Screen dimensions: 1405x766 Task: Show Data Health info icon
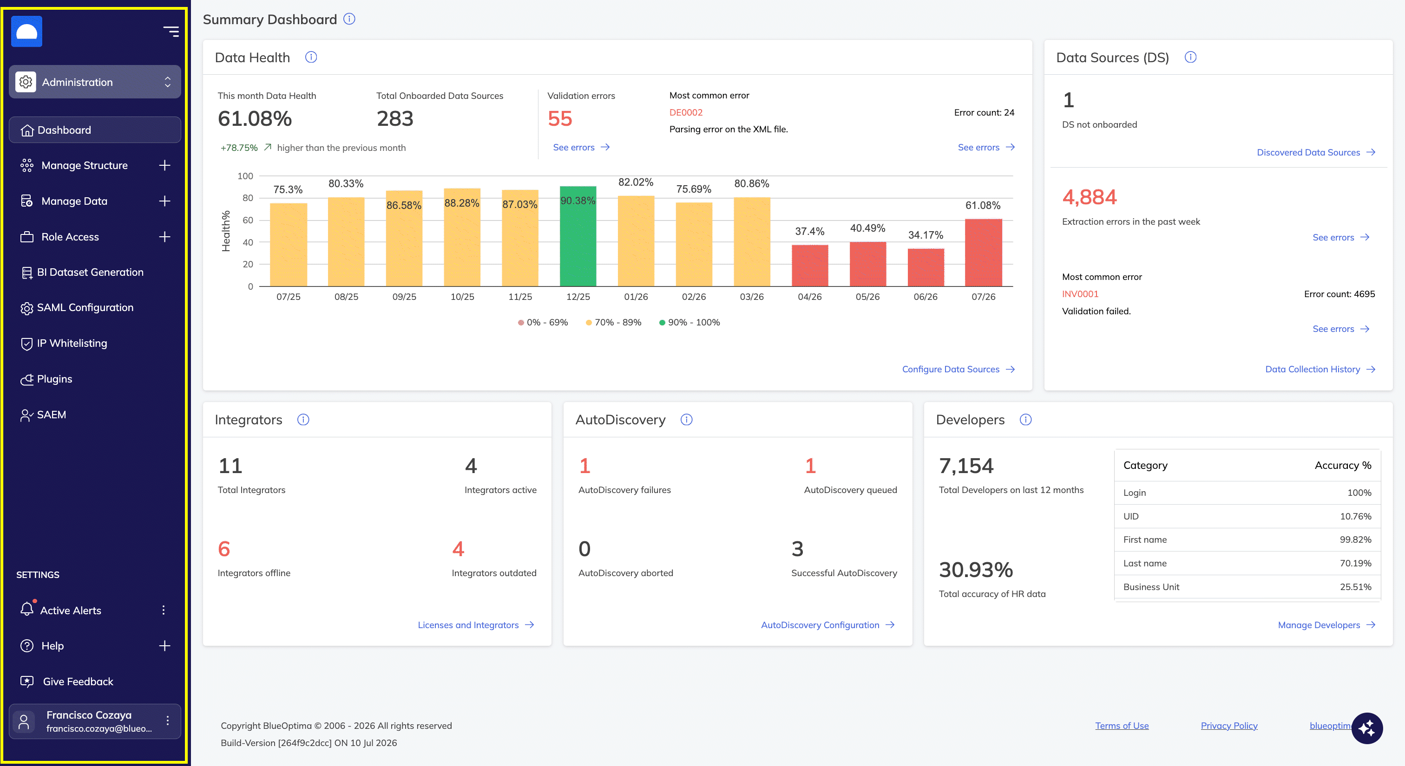pos(311,57)
